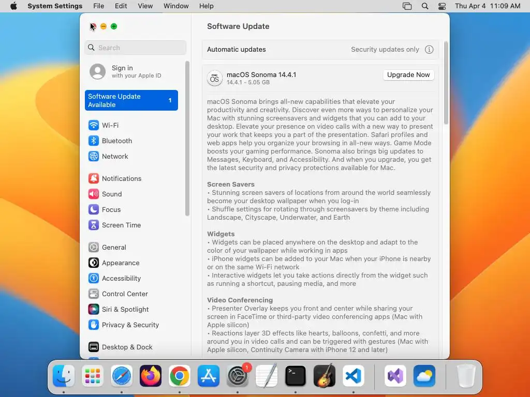Click the Screen Savers heading
Viewport: 530px width, 397px height.
(x=230, y=185)
